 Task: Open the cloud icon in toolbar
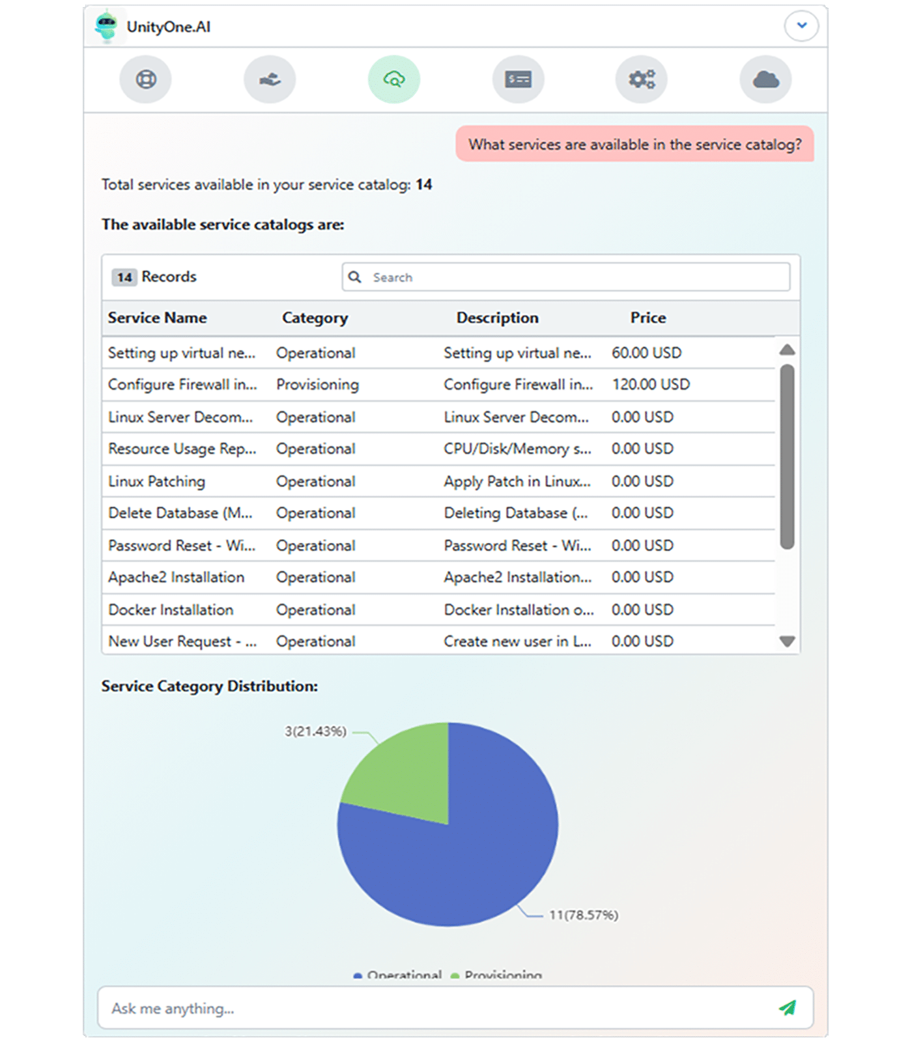coord(765,79)
